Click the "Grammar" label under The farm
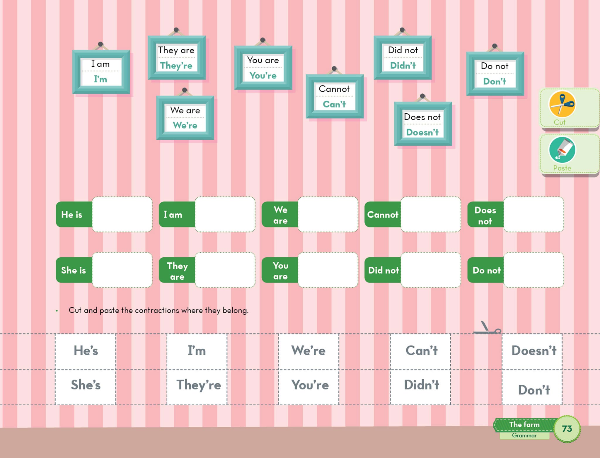This screenshot has height=458, width=600. pos(524,435)
